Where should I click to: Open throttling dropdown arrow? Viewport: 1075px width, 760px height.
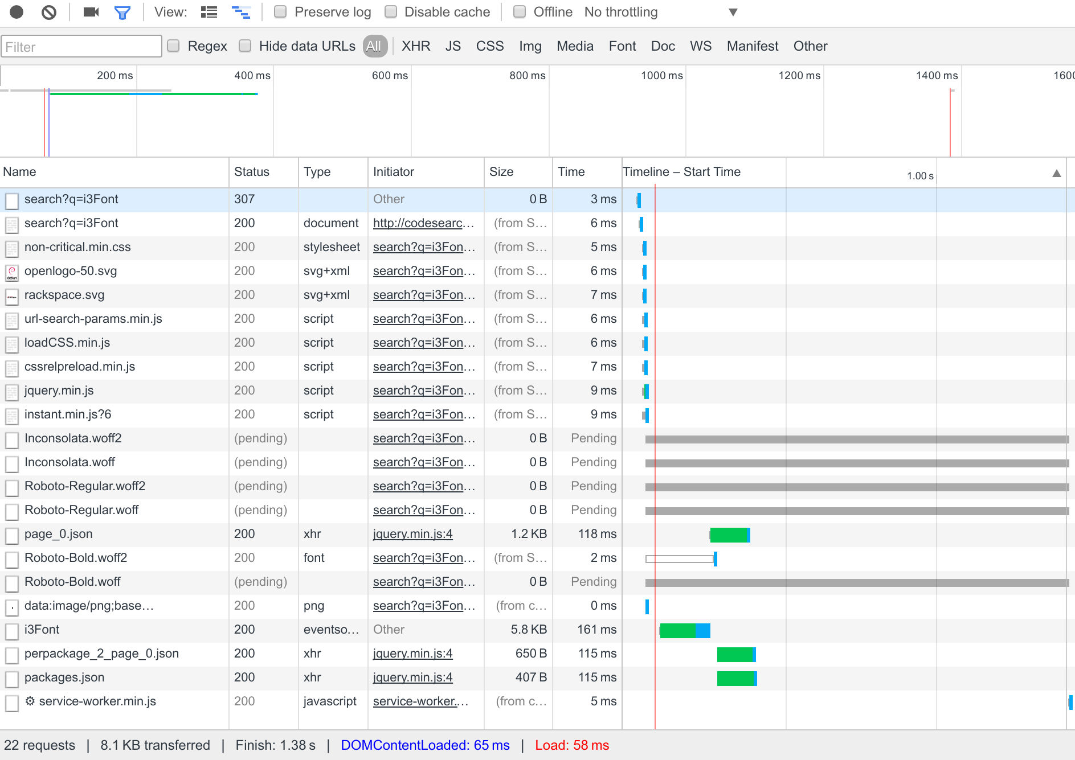click(x=733, y=13)
